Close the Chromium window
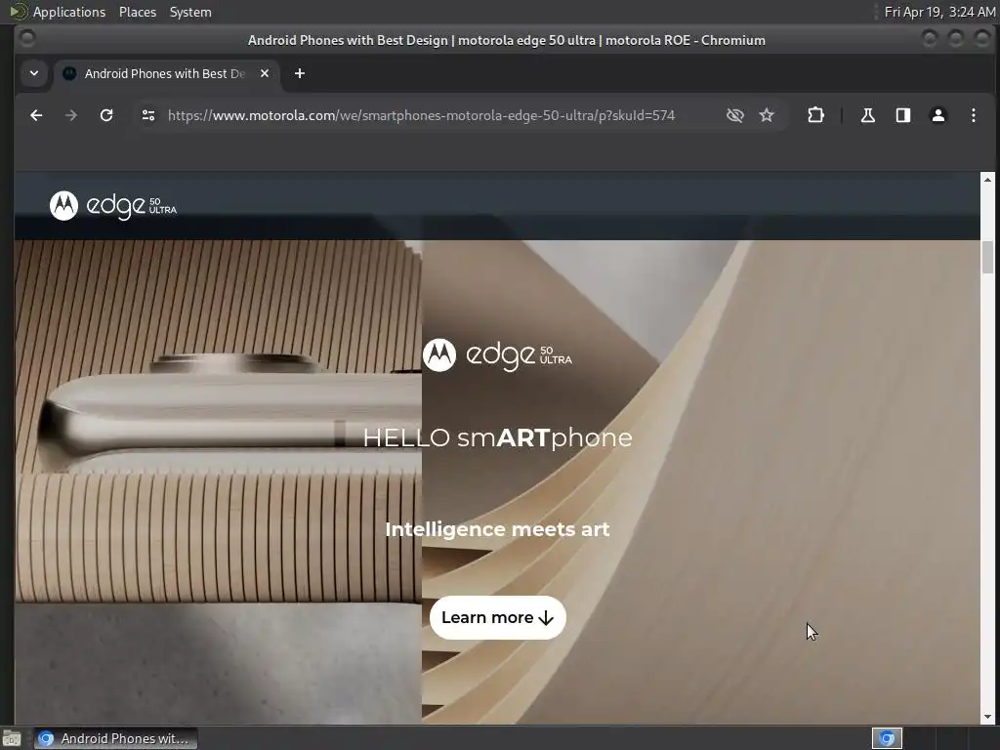Image resolution: width=1000 pixels, height=750 pixels. tap(982, 39)
